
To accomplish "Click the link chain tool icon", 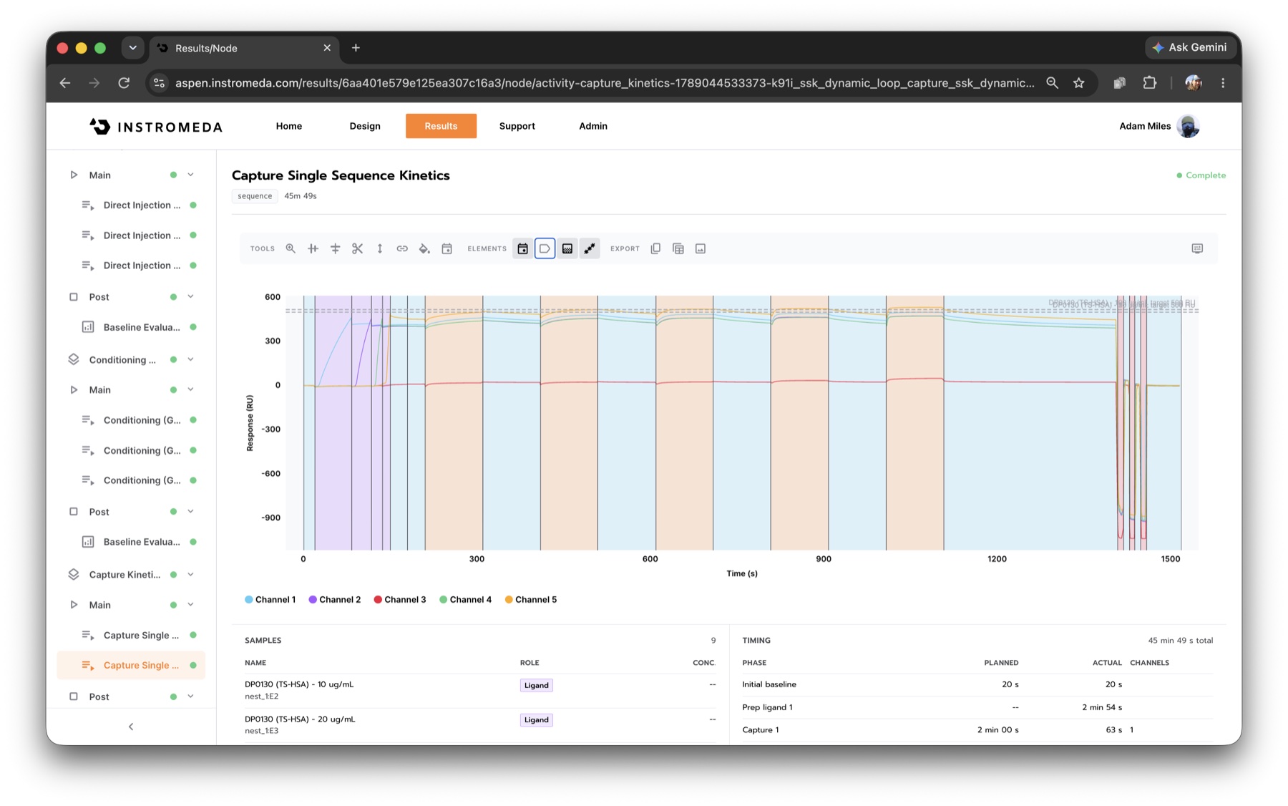I will (x=402, y=248).
